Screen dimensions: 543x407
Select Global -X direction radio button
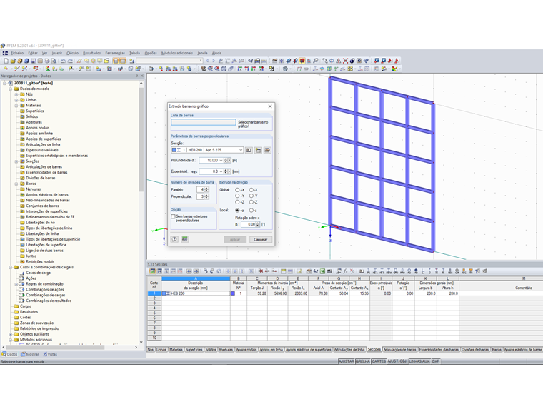(251, 190)
